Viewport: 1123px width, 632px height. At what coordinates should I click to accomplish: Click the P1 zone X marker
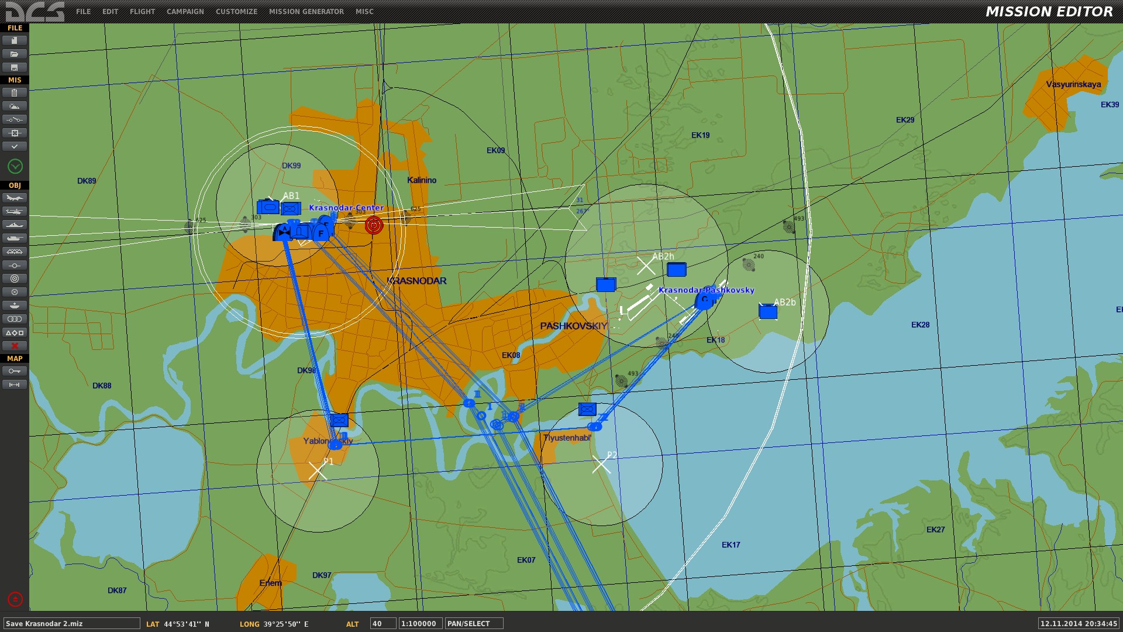[x=318, y=470]
